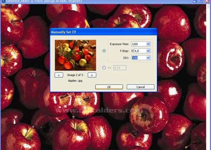Click the 'EV:' label
211x150 pixels.
coord(110,68)
